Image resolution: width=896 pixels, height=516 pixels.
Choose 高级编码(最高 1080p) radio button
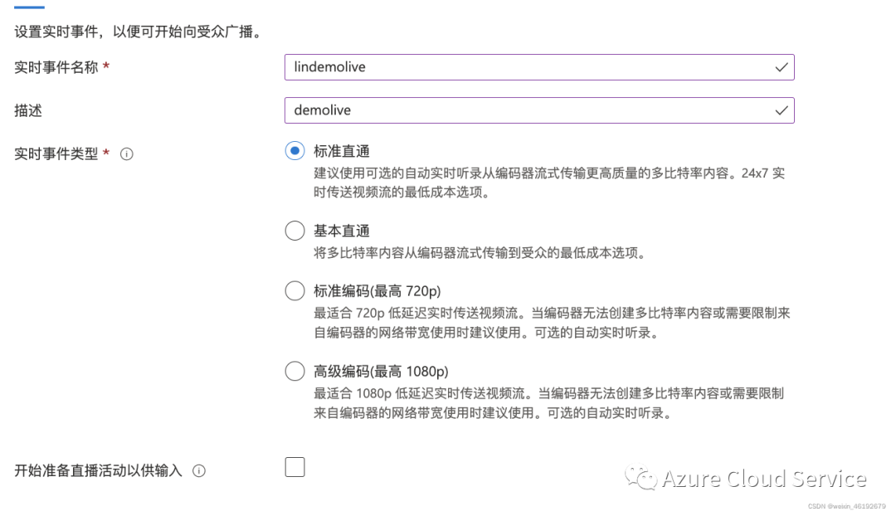[x=295, y=370]
